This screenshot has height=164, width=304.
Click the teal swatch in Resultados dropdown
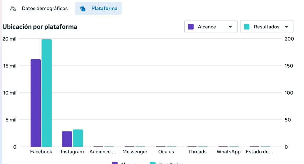247,27
